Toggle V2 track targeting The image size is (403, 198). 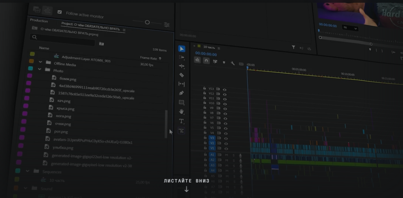tap(212, 143)
